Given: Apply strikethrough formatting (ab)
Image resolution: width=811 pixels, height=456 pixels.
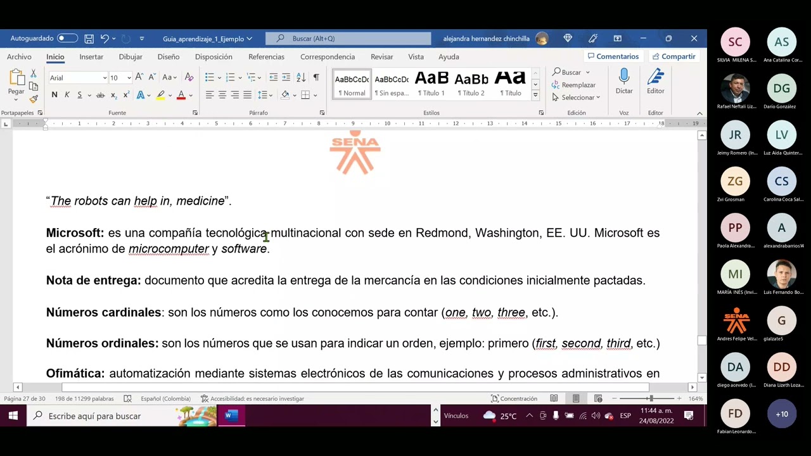Looking at the screenshot, I should pyautogui.click(x=100, y=95).
